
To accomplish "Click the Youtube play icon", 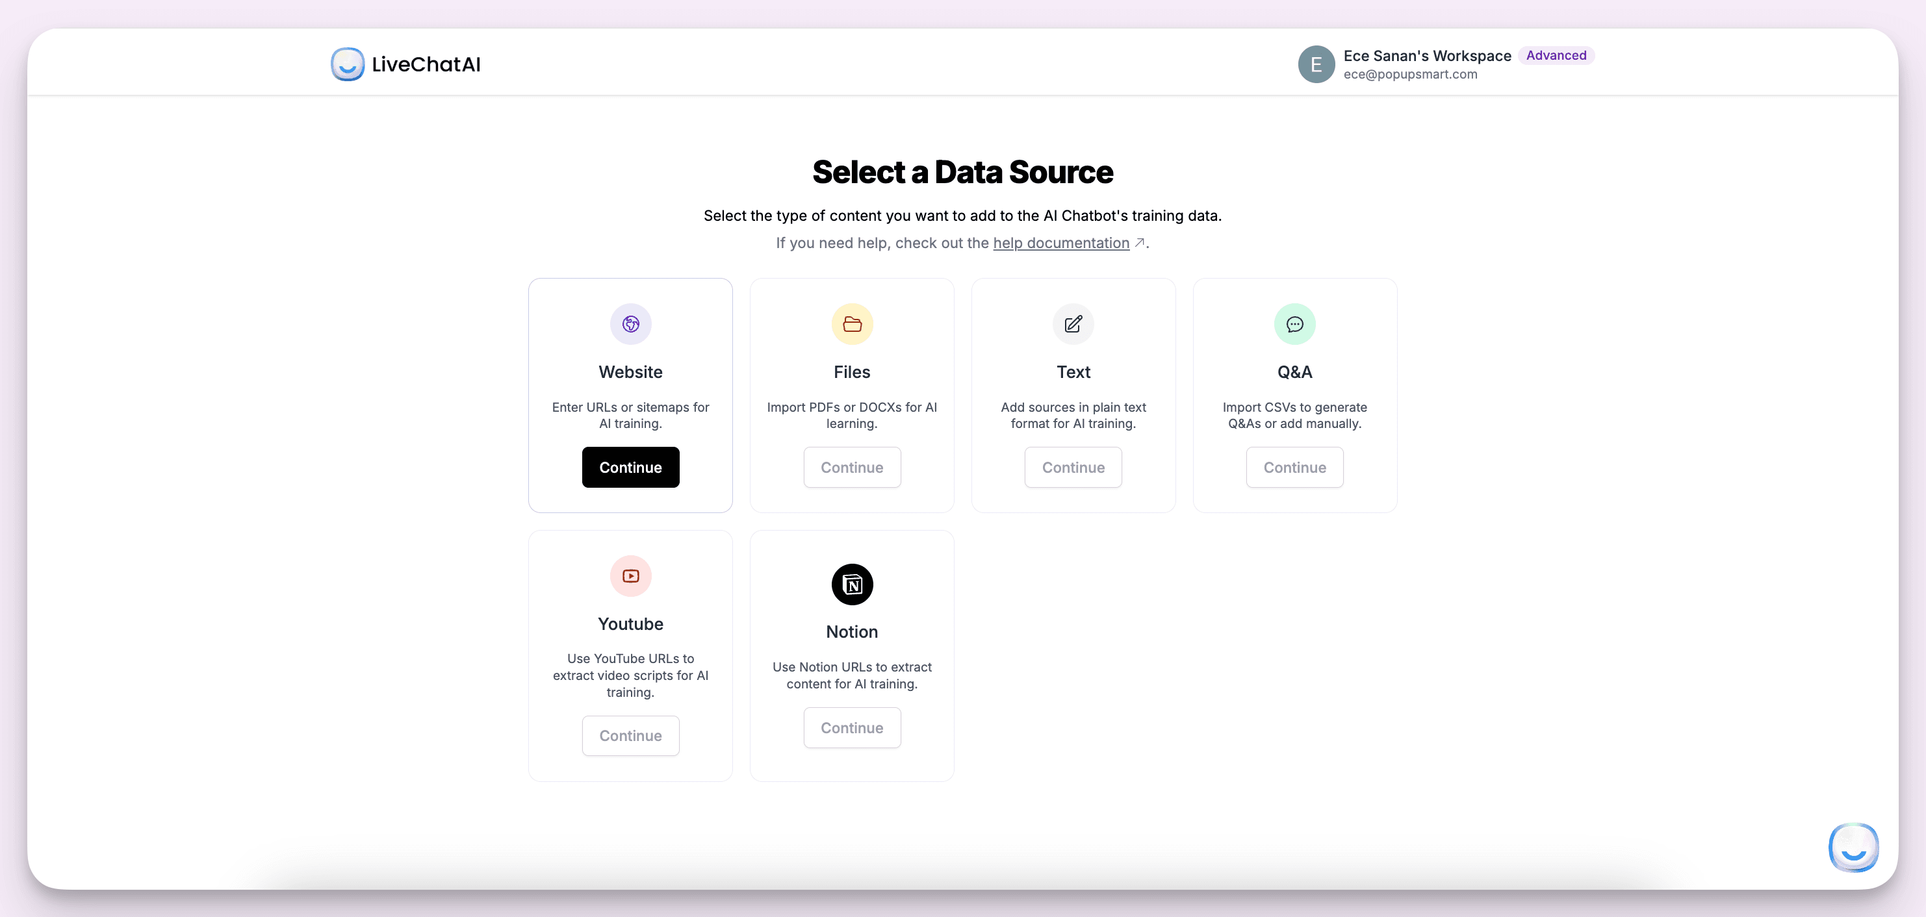I will 630,575.
